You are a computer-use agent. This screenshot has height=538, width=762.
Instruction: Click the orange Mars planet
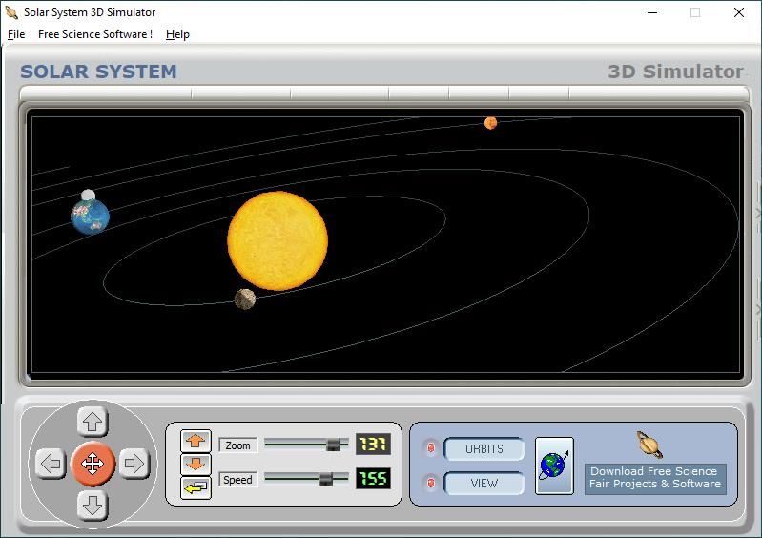491,123
